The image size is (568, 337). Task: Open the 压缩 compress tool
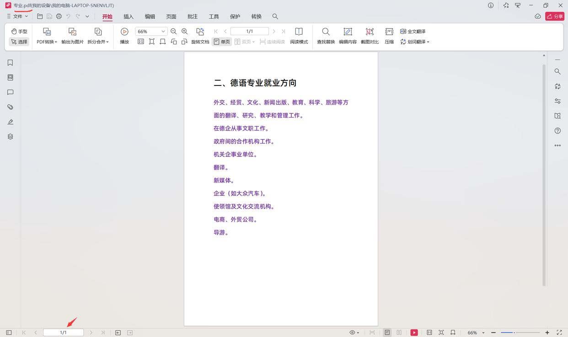389,32
